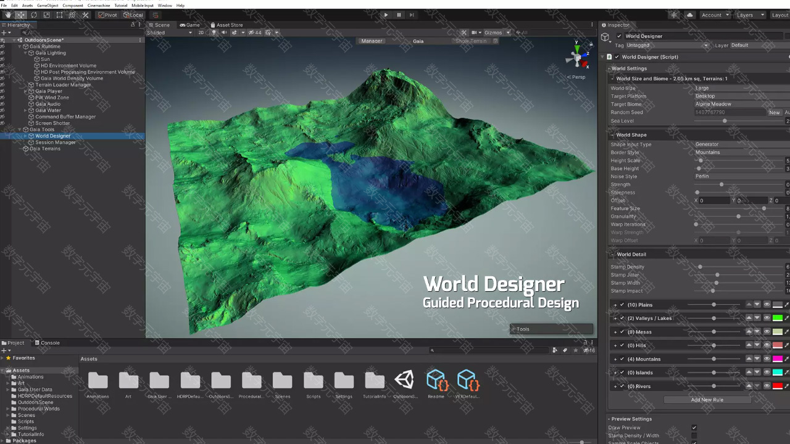The width and height of the screenshot is (790, 444).
Task: Toggle World Designer object active checkbox
Action: coord(619,36)
